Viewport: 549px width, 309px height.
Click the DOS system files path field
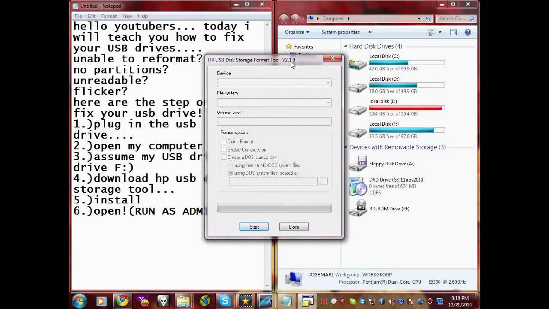click(x=273, y=182)
